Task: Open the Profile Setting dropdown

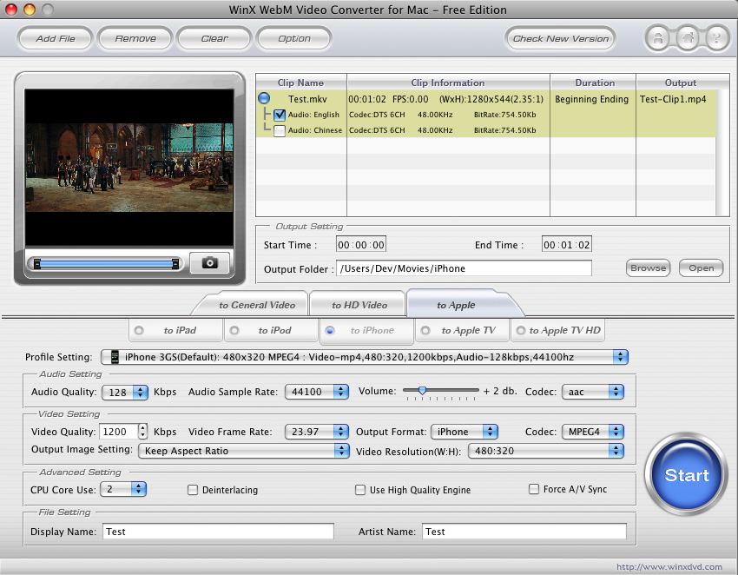Action: (x=365, y=357)
